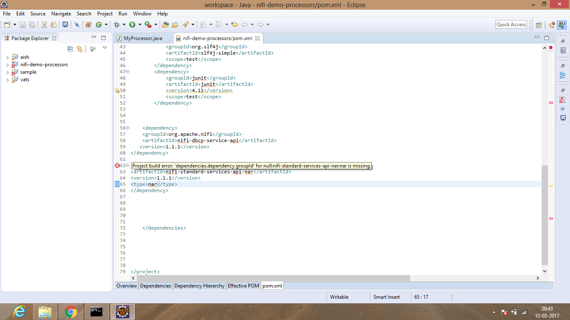This screenshot has width=570, height=320.
Task: Click the Quick Access search field
Action: coord(511,25)
